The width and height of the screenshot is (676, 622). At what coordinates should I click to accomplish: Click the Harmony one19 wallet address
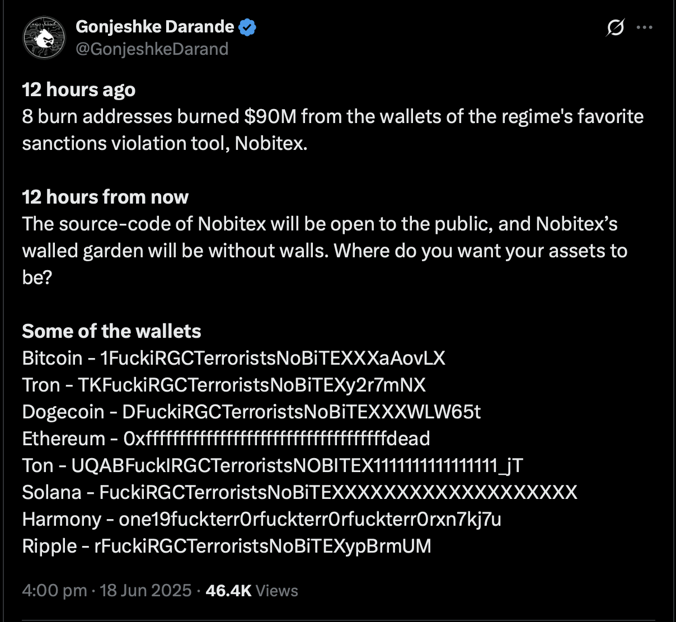(310, 519)
